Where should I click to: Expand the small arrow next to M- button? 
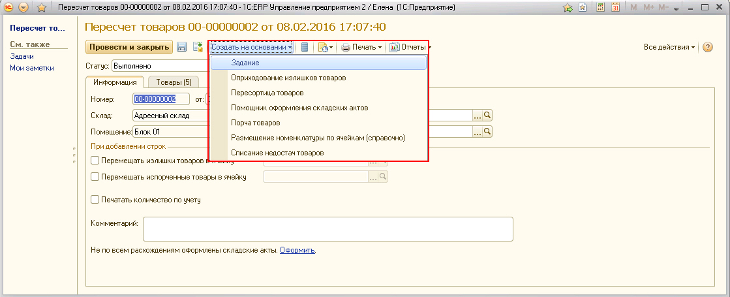coord(677,9)
